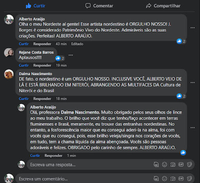
Task: Click the camera icon in the comment box
Action: [173, 179]
